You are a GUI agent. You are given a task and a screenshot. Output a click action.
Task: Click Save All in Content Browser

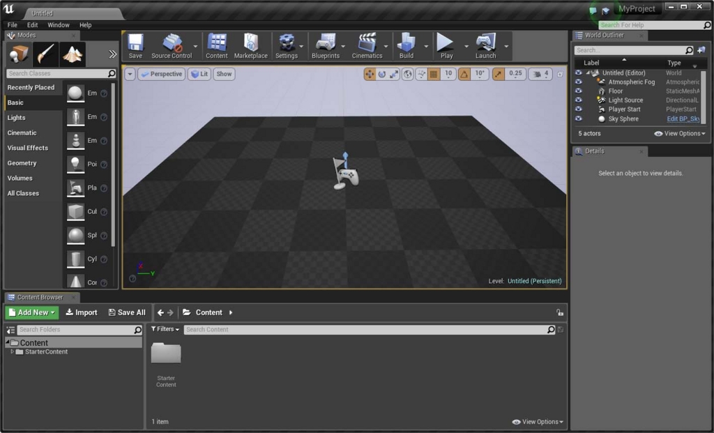click(127, 312)
